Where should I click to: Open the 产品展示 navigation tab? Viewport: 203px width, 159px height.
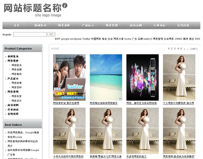(88, 25)
